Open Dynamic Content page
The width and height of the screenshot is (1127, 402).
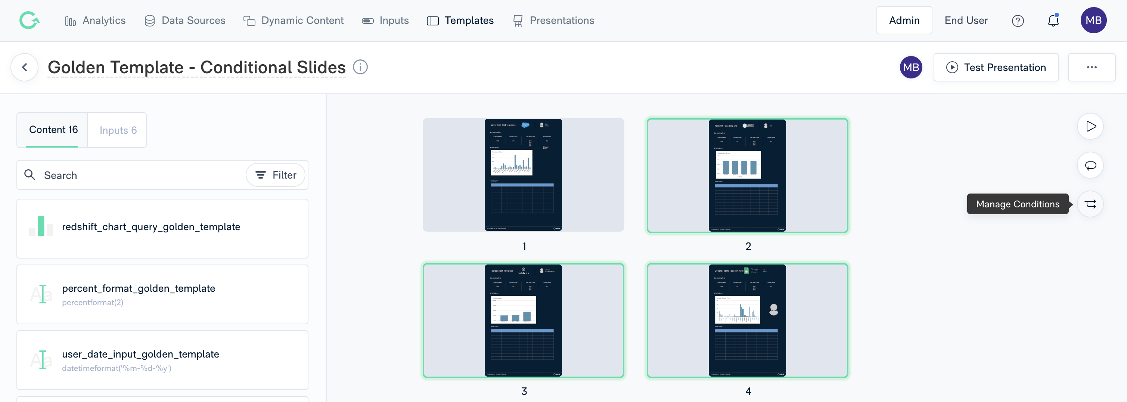(x=294, y=21)
